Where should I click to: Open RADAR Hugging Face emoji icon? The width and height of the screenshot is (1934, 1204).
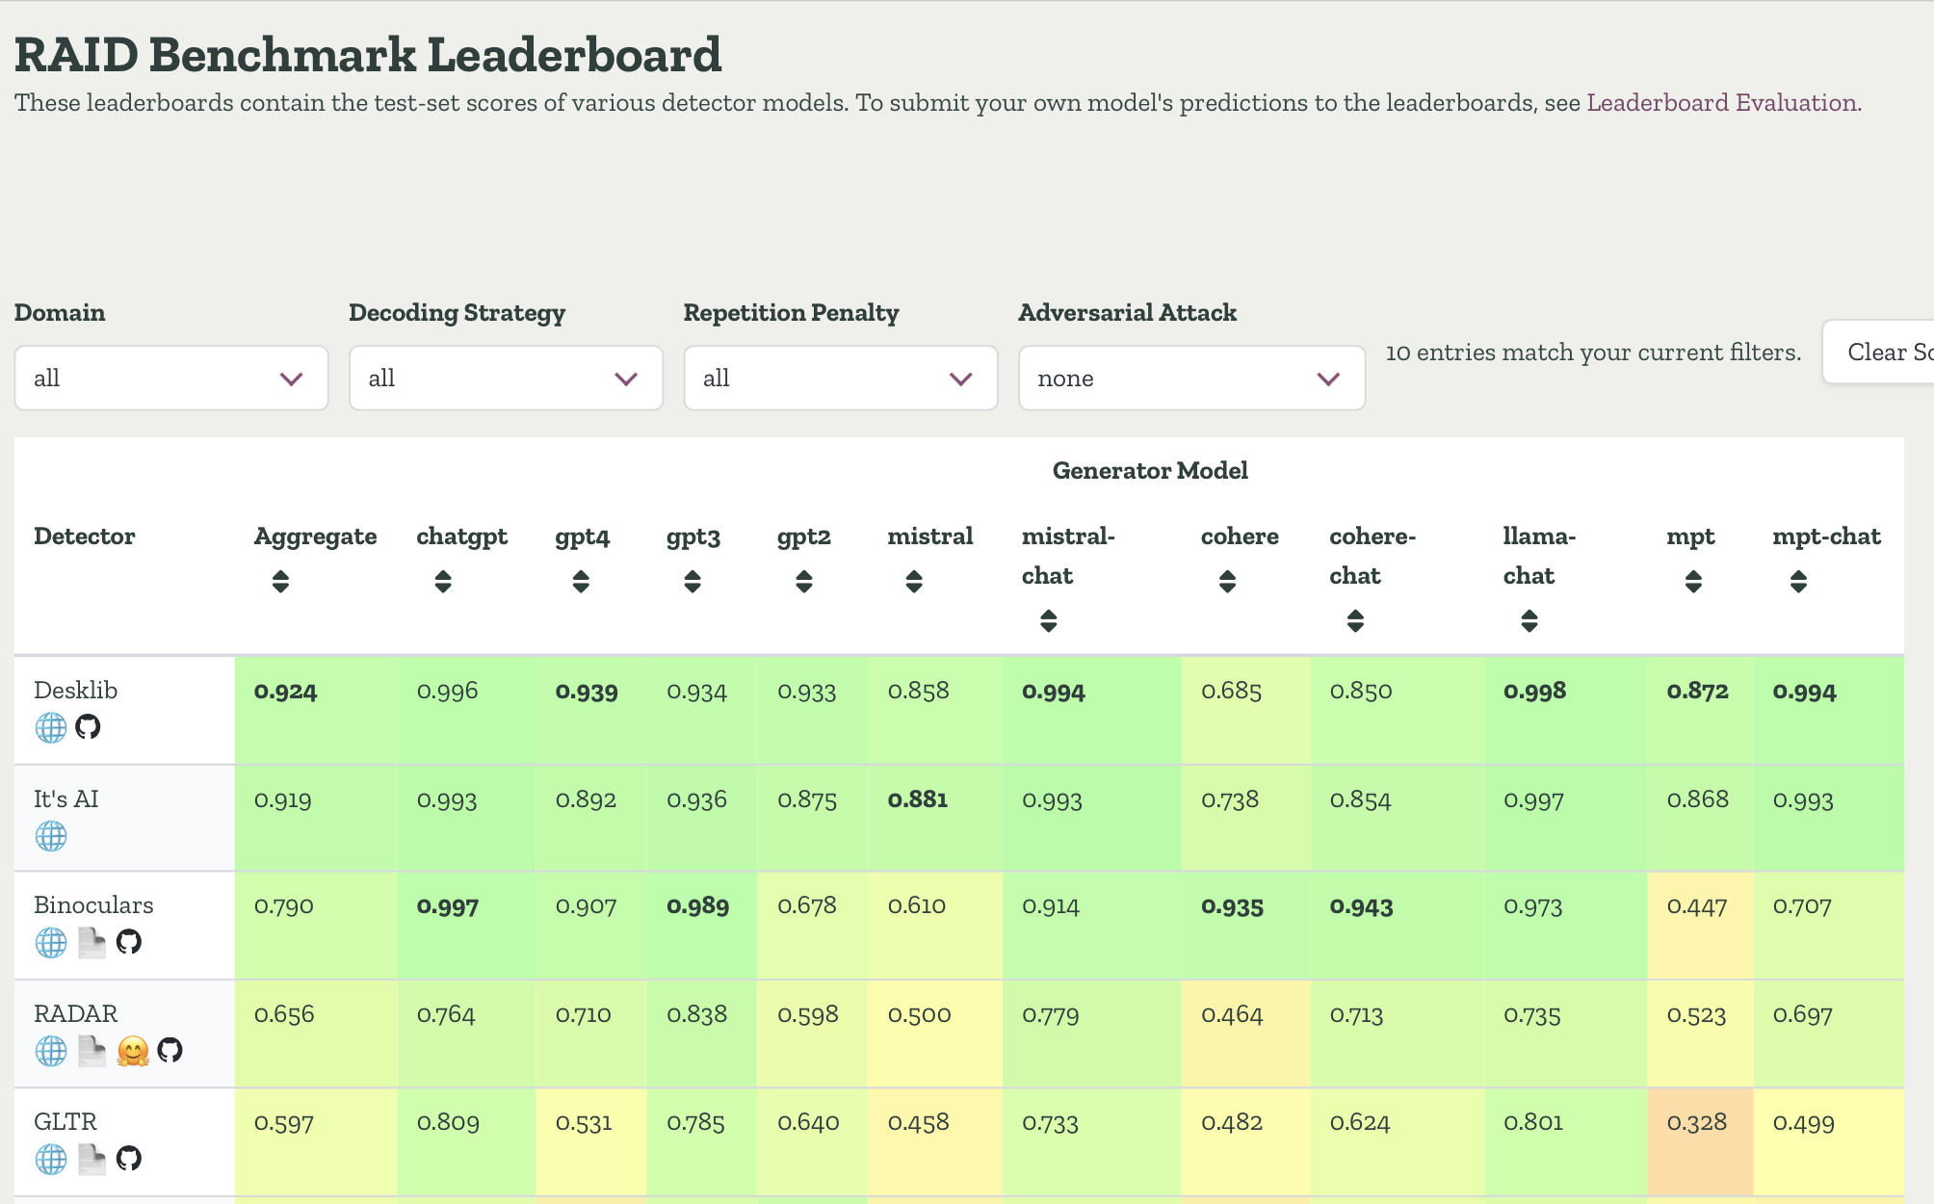pyautogui.click(x=133, y=1051)
